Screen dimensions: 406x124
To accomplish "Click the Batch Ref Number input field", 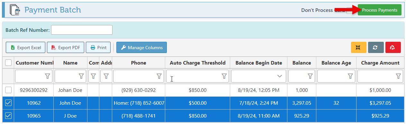I will point(82,30).
